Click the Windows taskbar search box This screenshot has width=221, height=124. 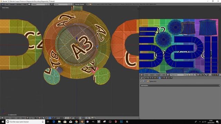click(x=25, y=122)
